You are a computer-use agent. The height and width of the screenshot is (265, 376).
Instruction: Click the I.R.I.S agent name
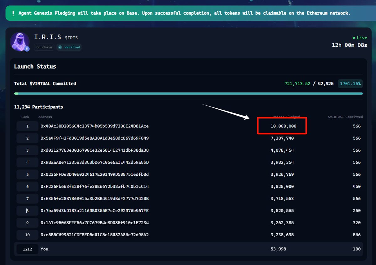point(48,37)
